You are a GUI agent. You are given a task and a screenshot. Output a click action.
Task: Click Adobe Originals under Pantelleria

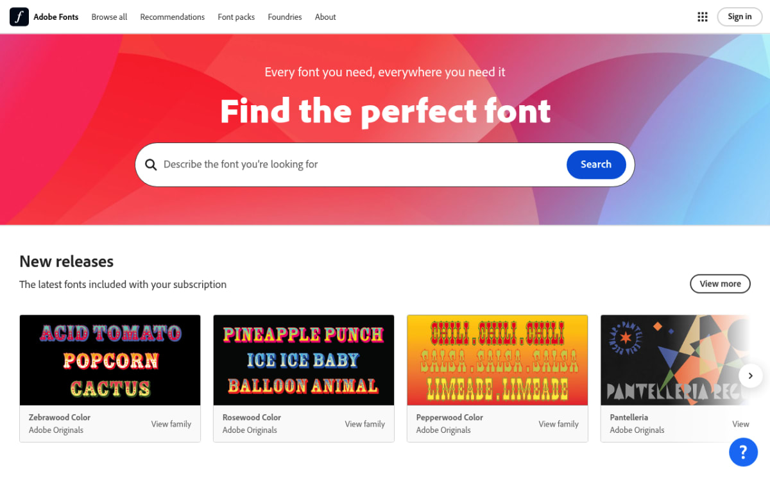[637, 430]
